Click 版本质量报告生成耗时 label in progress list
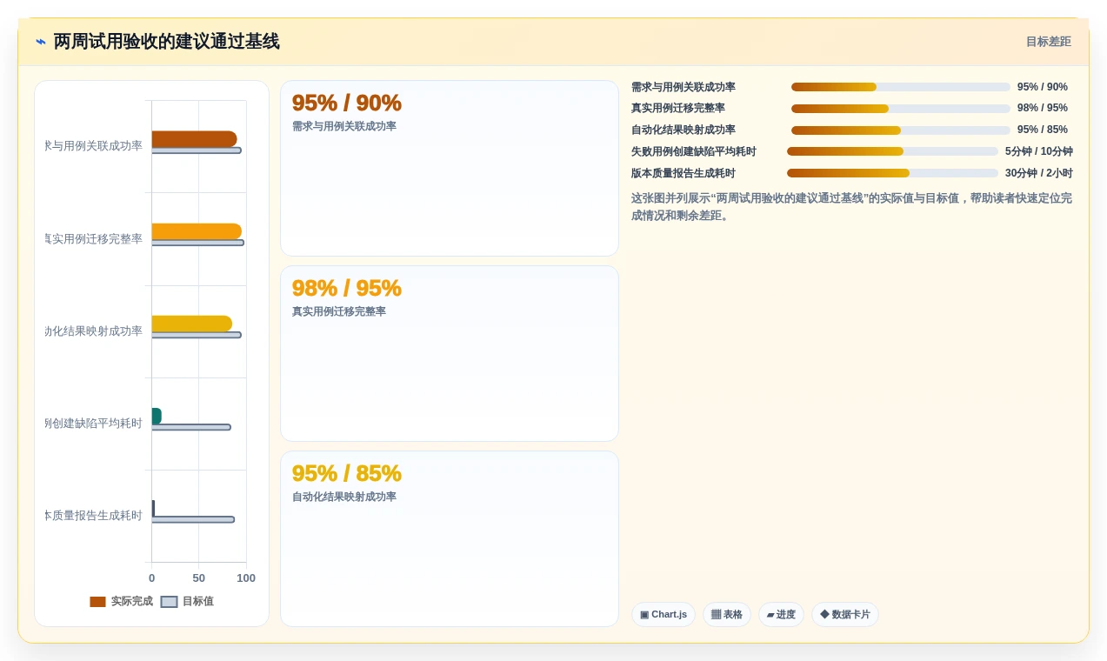 684,173
